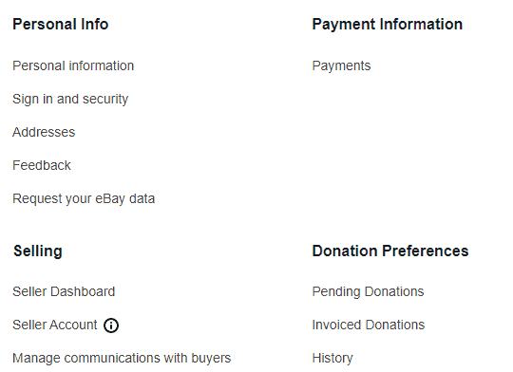The image size is (513, 372).
Task: Open the Addresses page
Action: tap(44, 132)
